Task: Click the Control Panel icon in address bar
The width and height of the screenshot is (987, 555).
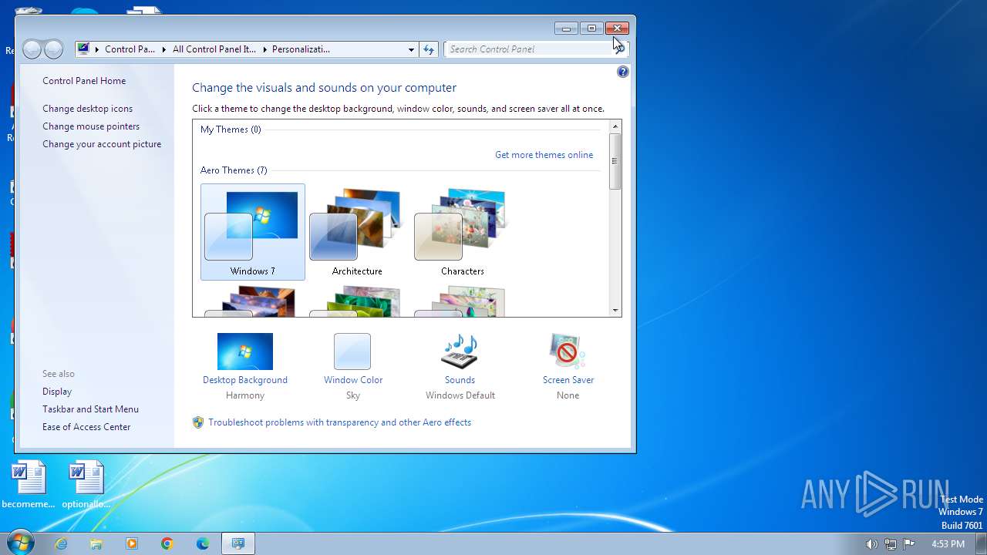Action: coord(83,49)
